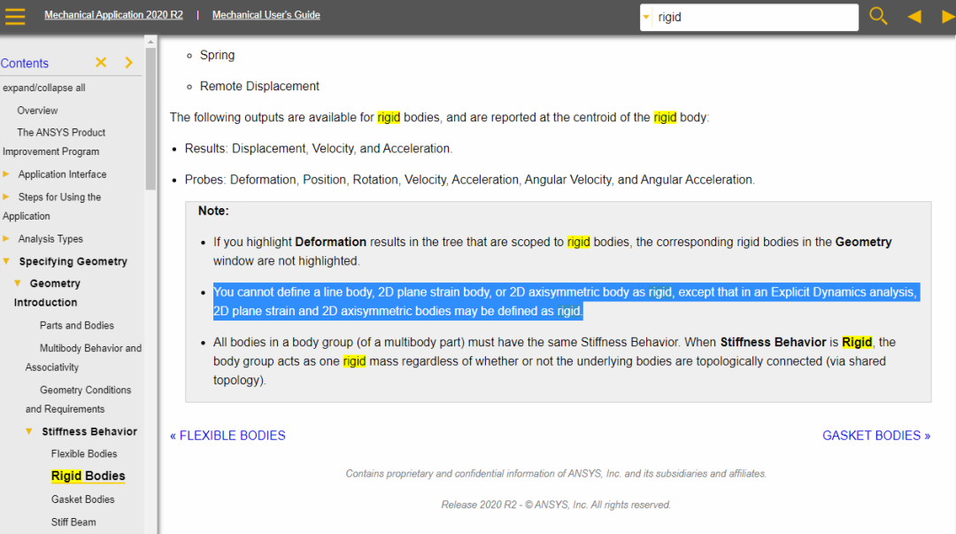Image resolution: width=956 pixels, height=534 pixels.
Task: Click contents scrollbar up arrow
Action: [150, 42]
